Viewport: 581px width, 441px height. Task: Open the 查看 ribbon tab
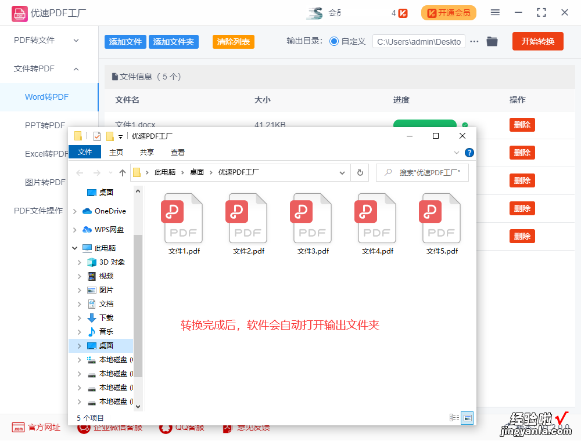pyautogui.click(x=177, y=152)
